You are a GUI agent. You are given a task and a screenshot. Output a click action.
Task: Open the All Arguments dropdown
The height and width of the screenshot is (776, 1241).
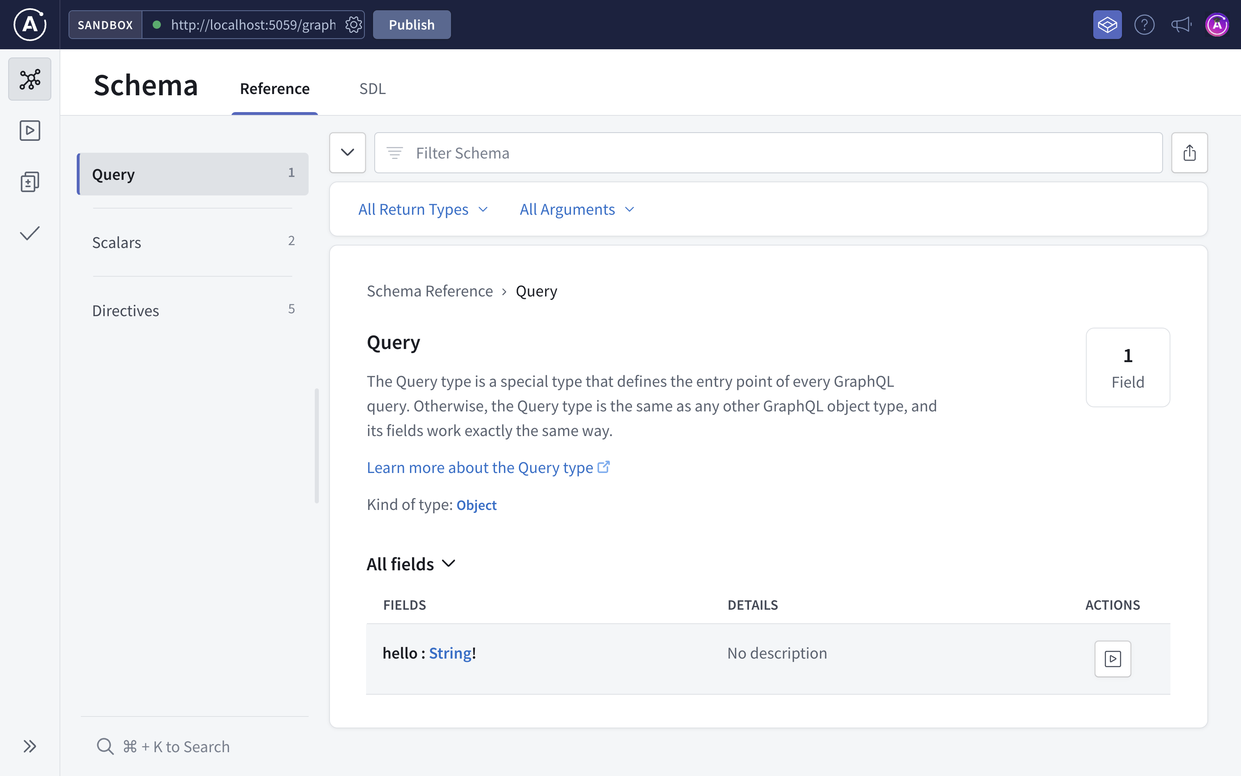click(x=577, y=209)
